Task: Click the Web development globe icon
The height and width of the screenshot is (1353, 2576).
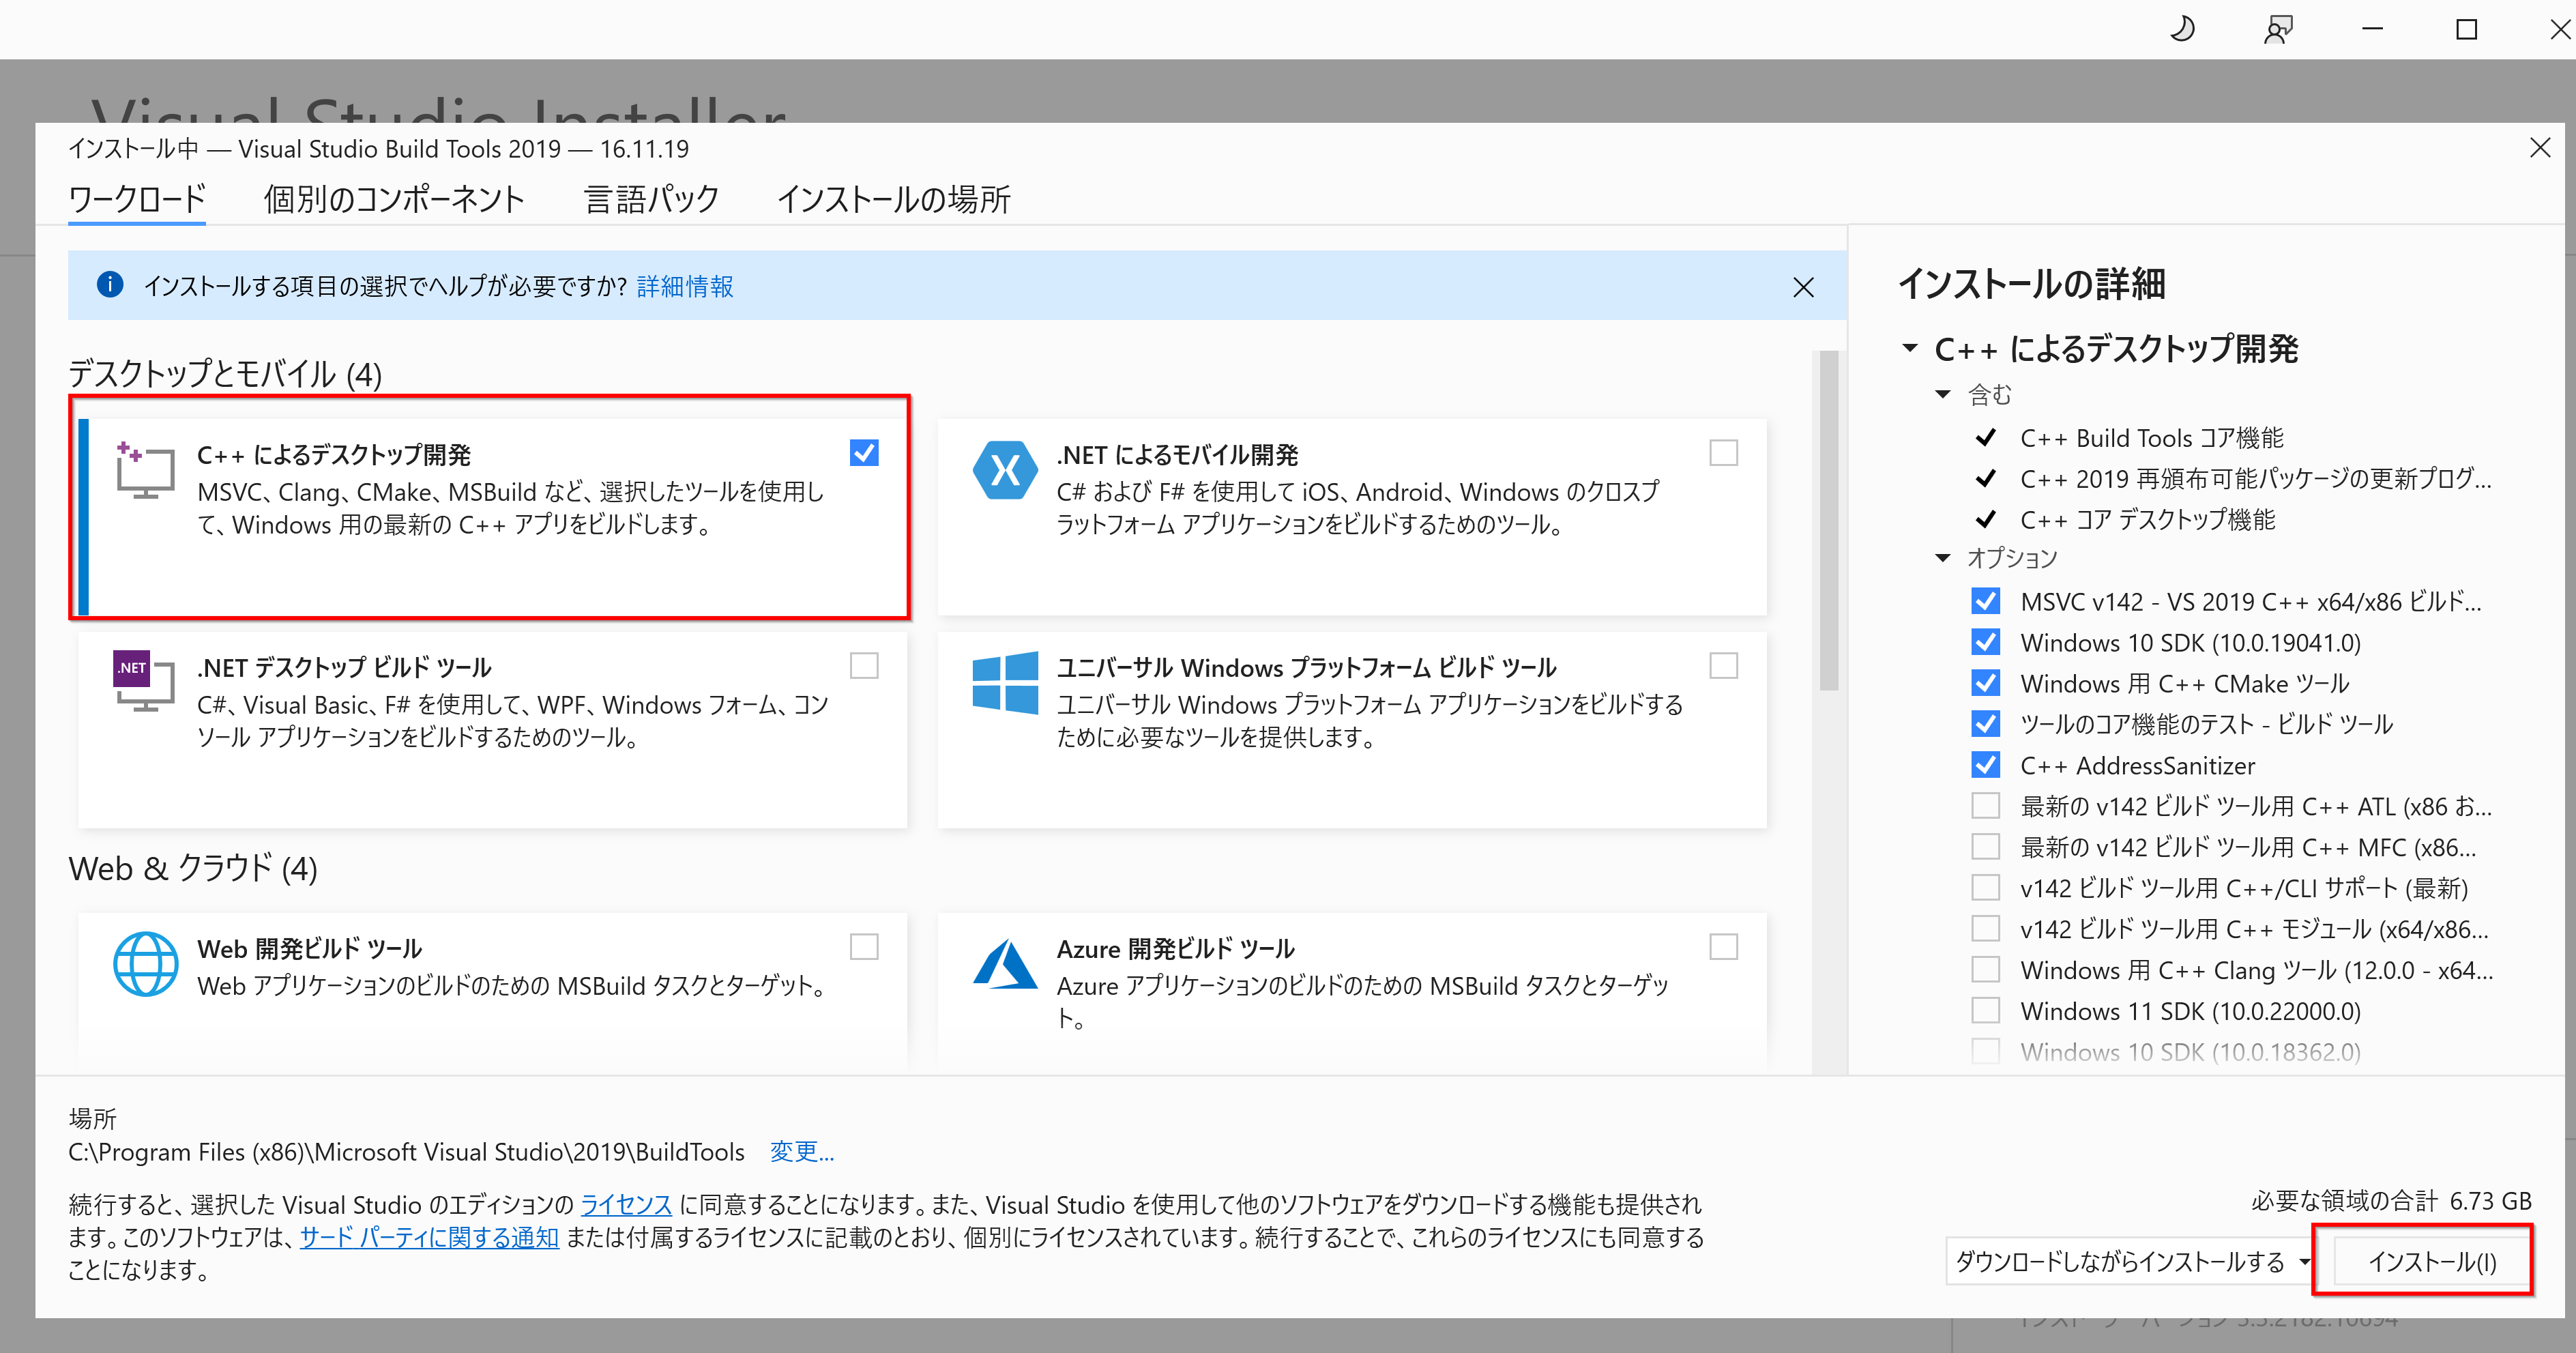Action: pyautogui.click(x=145, y=964)
